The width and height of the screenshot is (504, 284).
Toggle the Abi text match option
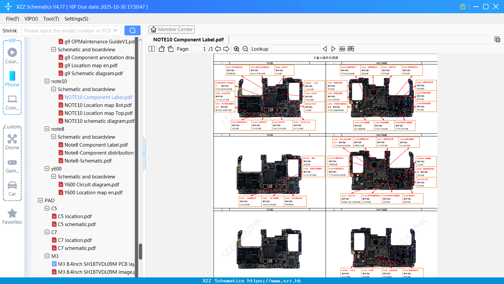[342, 49]
